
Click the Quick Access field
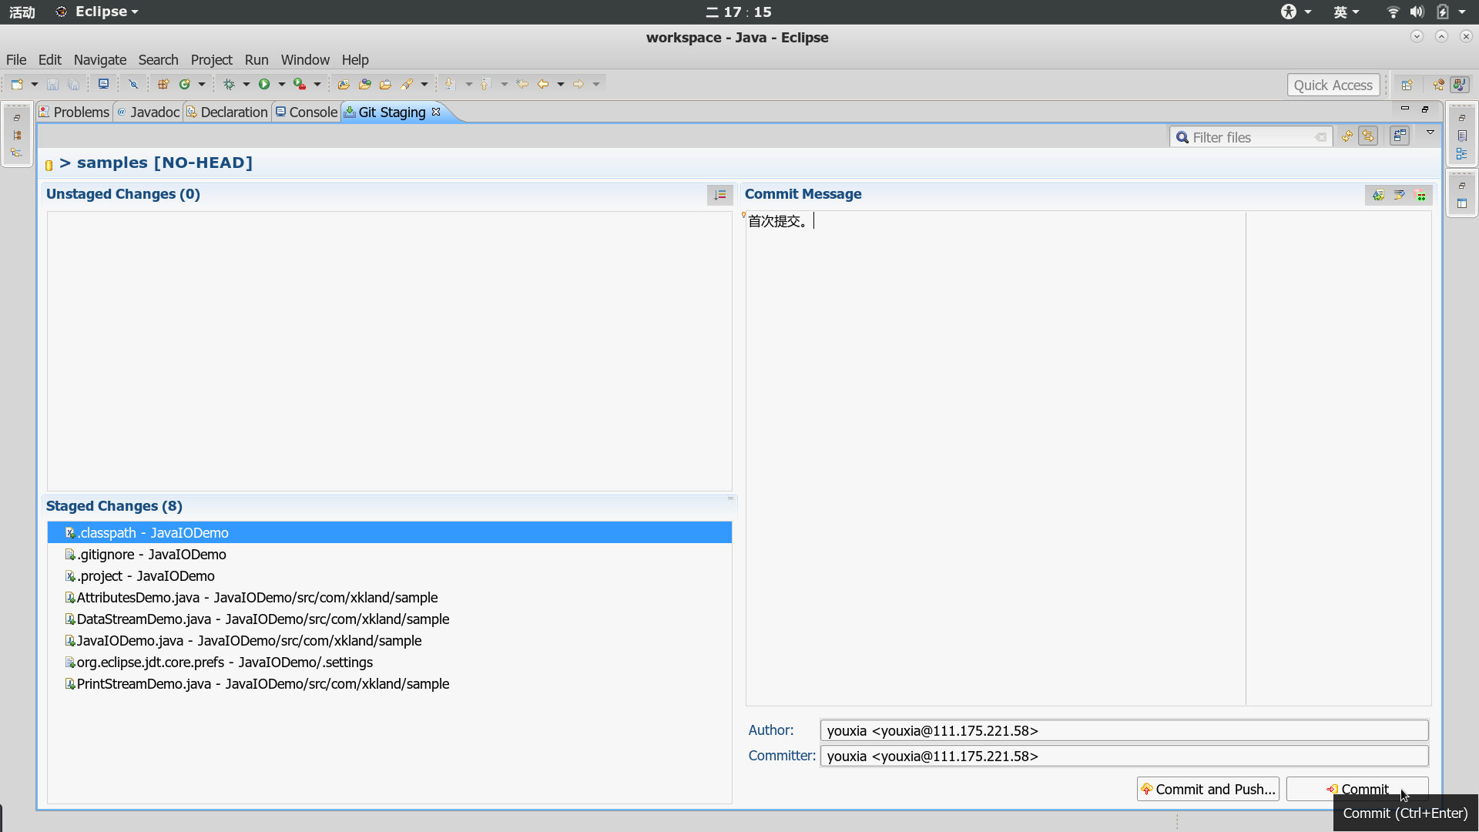(1333, 85)
